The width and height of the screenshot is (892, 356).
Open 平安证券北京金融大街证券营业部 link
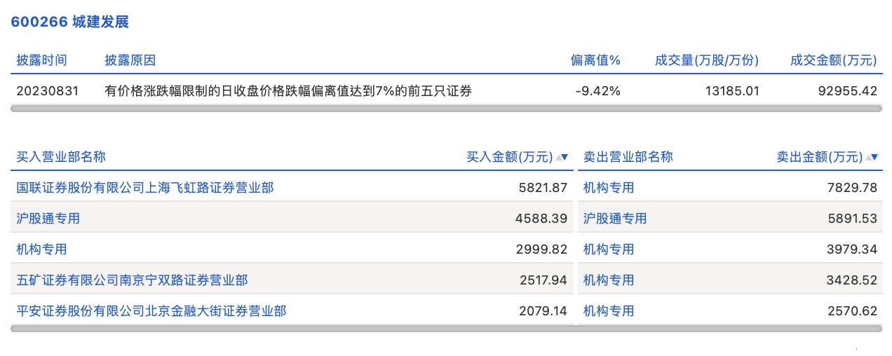click(x=151, y=310)
